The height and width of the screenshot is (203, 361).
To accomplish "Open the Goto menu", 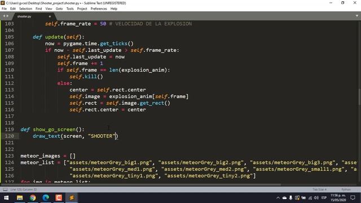I will (59, 9).
